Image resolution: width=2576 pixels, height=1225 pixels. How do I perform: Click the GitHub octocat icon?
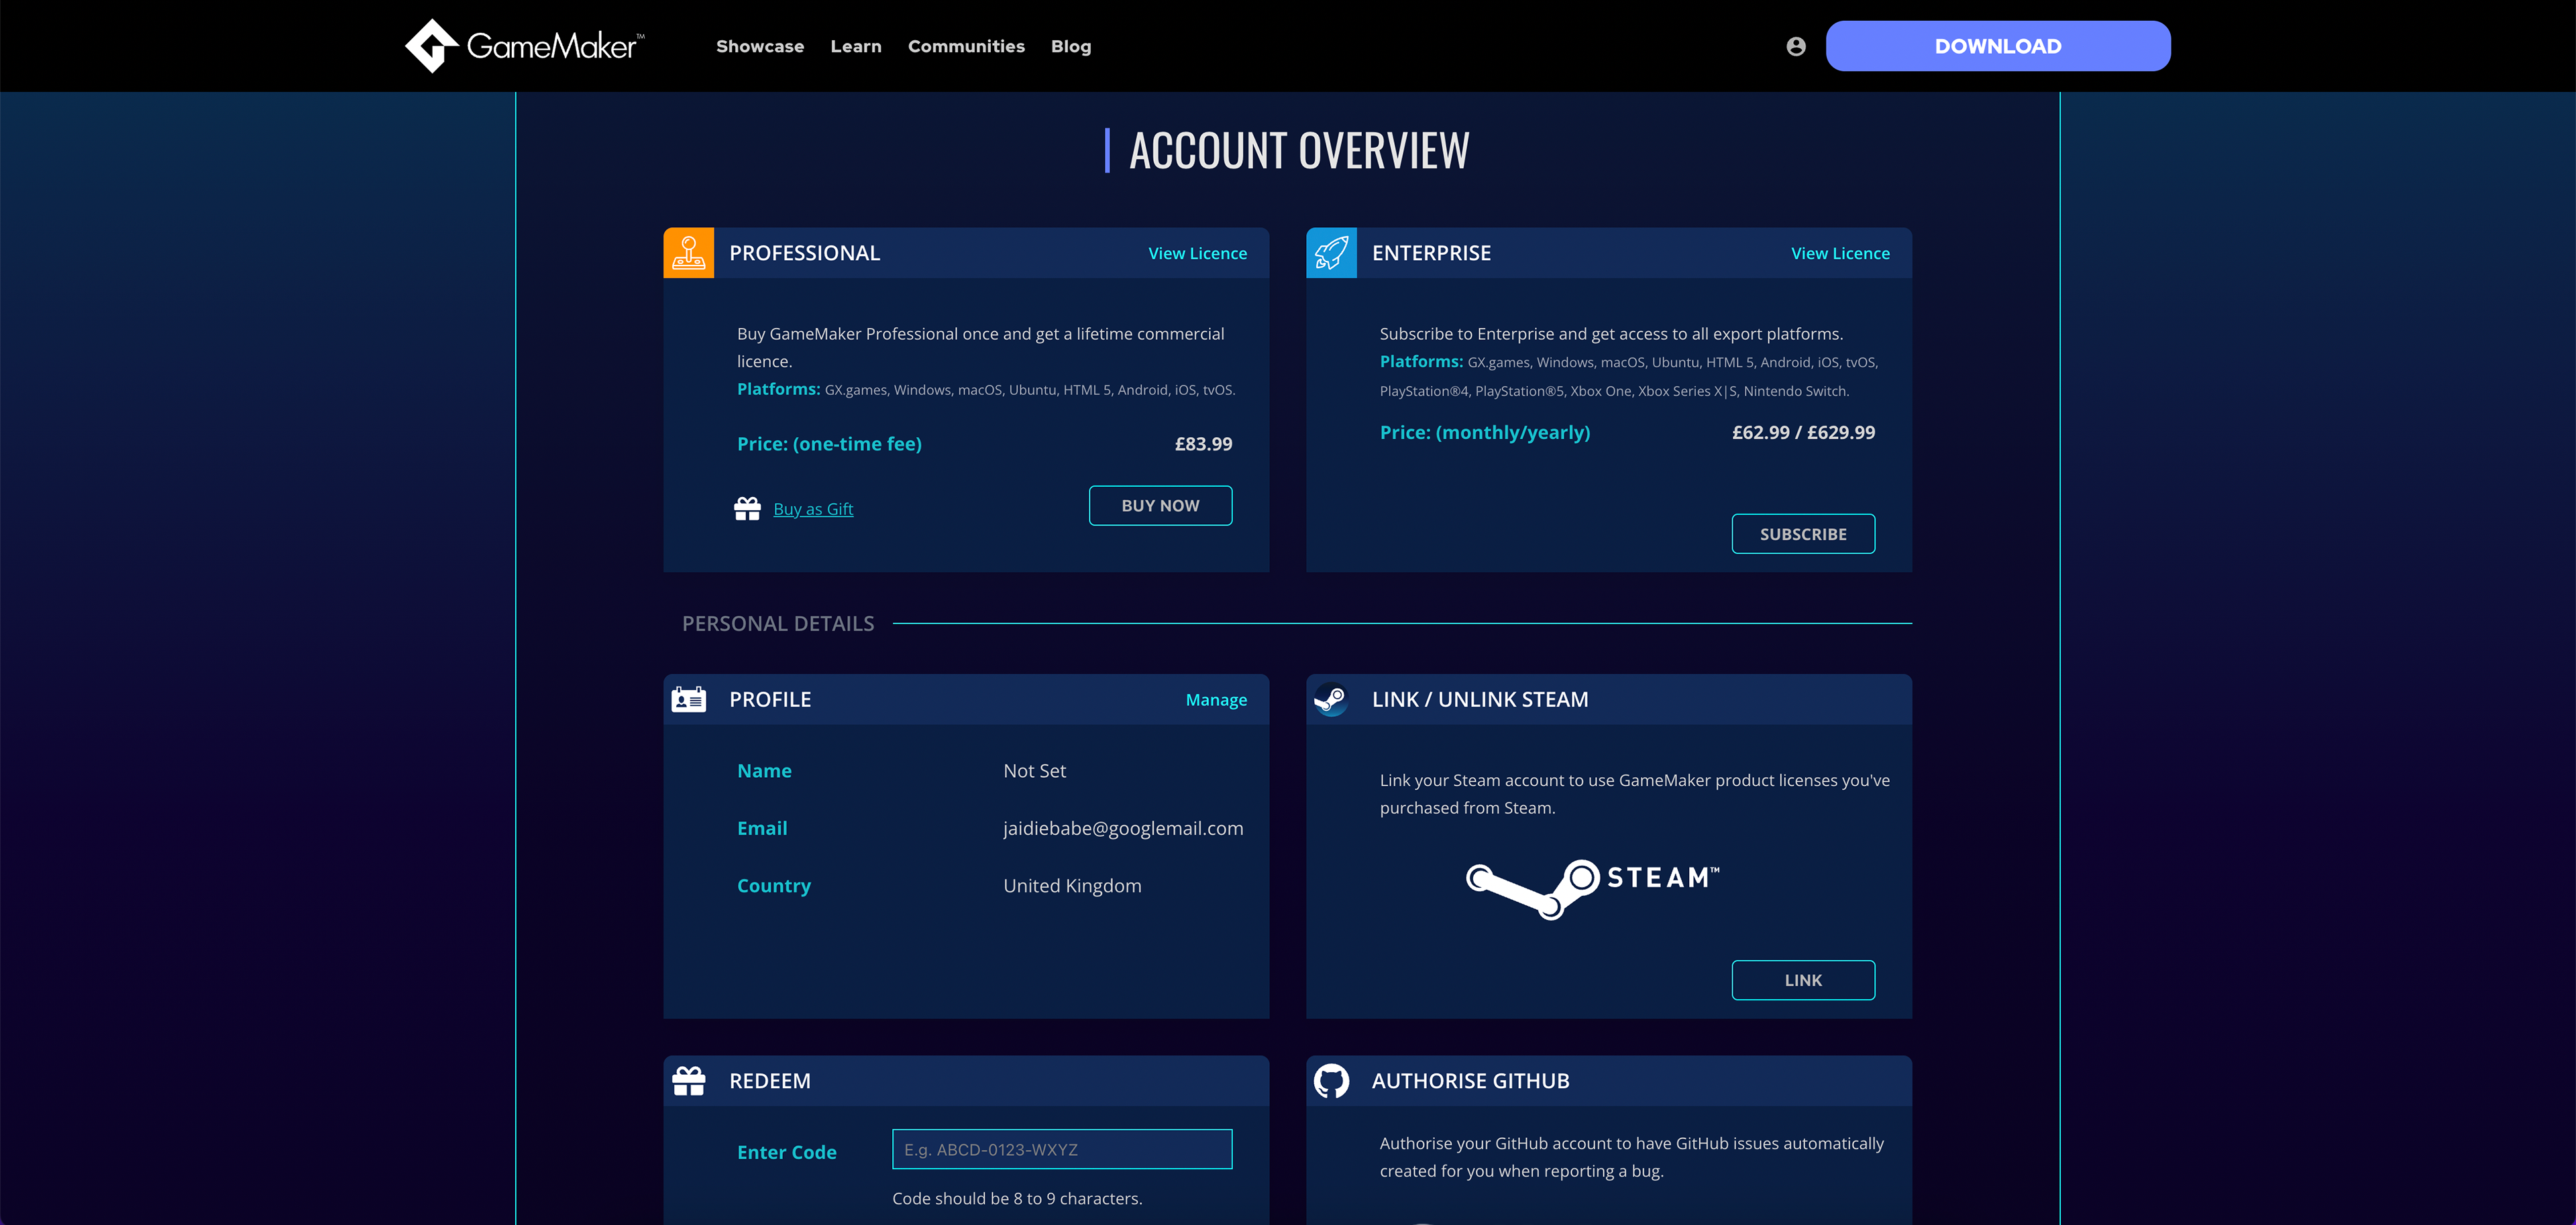pos(1331,1080)
